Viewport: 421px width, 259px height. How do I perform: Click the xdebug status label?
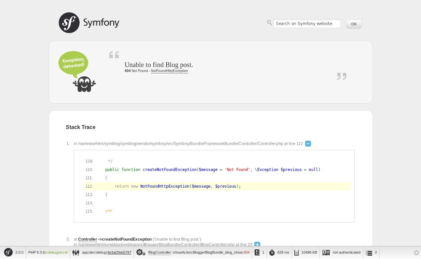[51, 252]
